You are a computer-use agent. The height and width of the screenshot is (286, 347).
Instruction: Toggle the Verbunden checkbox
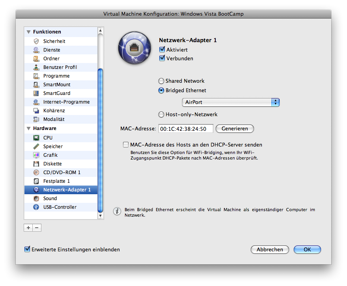click(162, 58)
